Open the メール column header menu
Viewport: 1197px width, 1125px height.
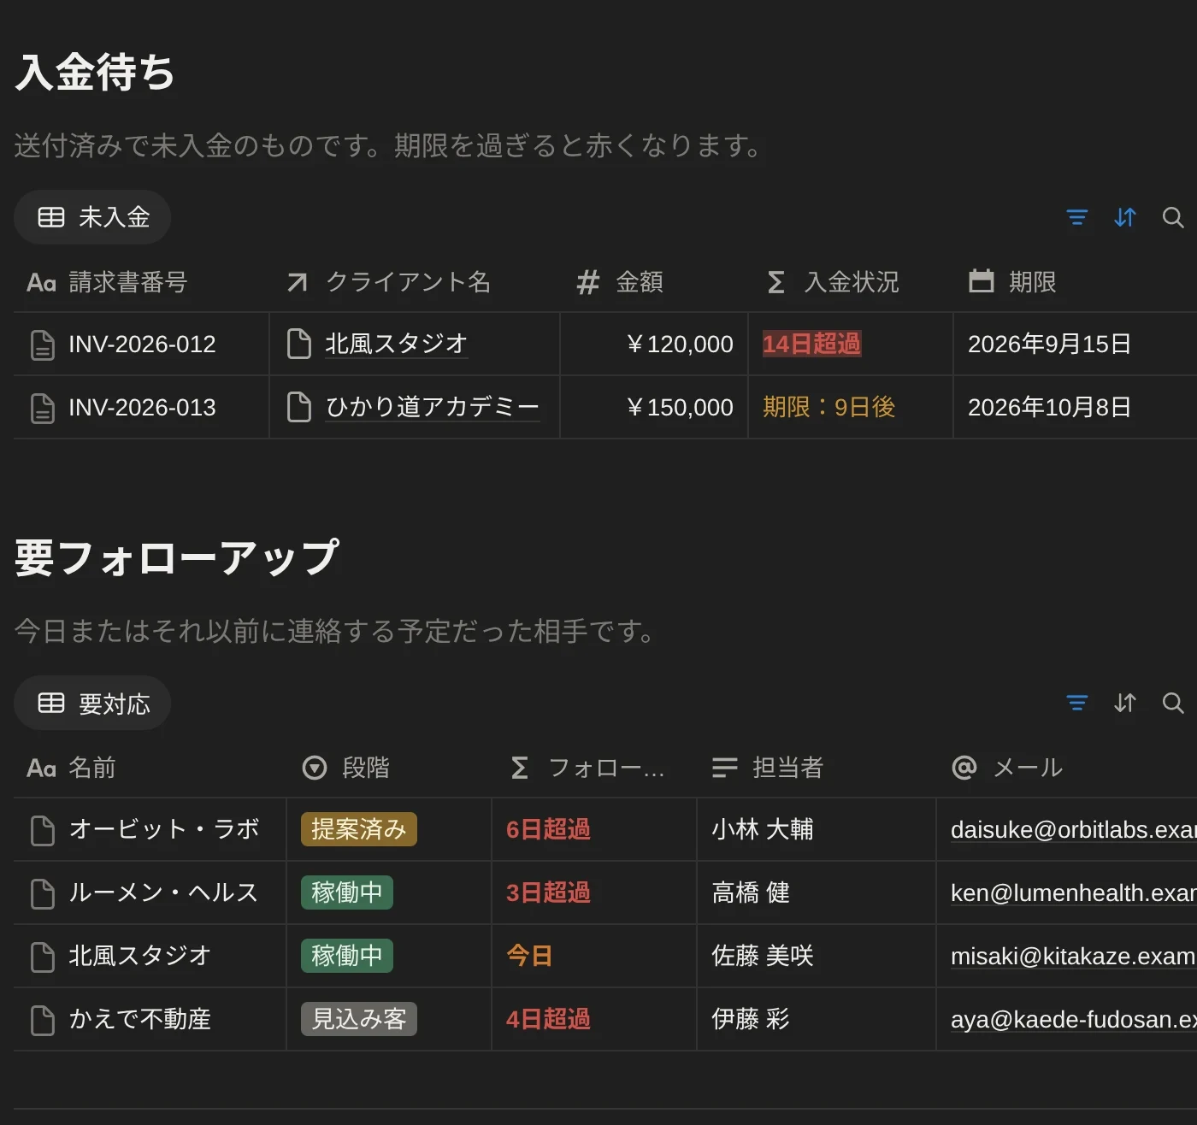coord(1066,768)
